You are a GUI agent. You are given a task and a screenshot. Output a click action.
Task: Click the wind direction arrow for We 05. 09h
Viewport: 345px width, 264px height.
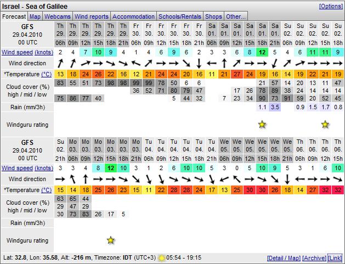point(237,179)
